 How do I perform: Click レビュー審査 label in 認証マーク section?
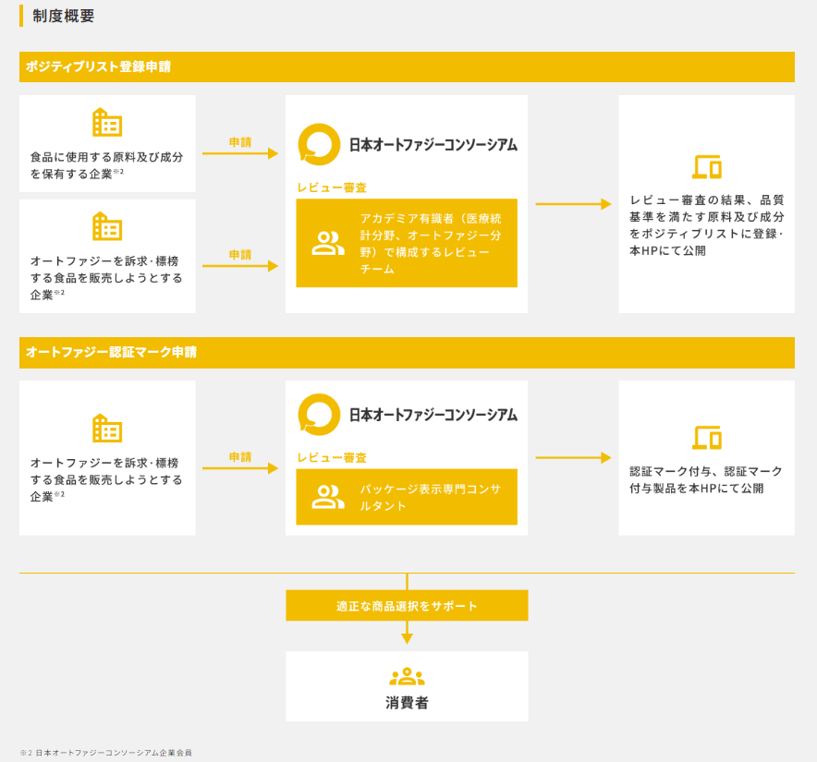pos(332,458)
